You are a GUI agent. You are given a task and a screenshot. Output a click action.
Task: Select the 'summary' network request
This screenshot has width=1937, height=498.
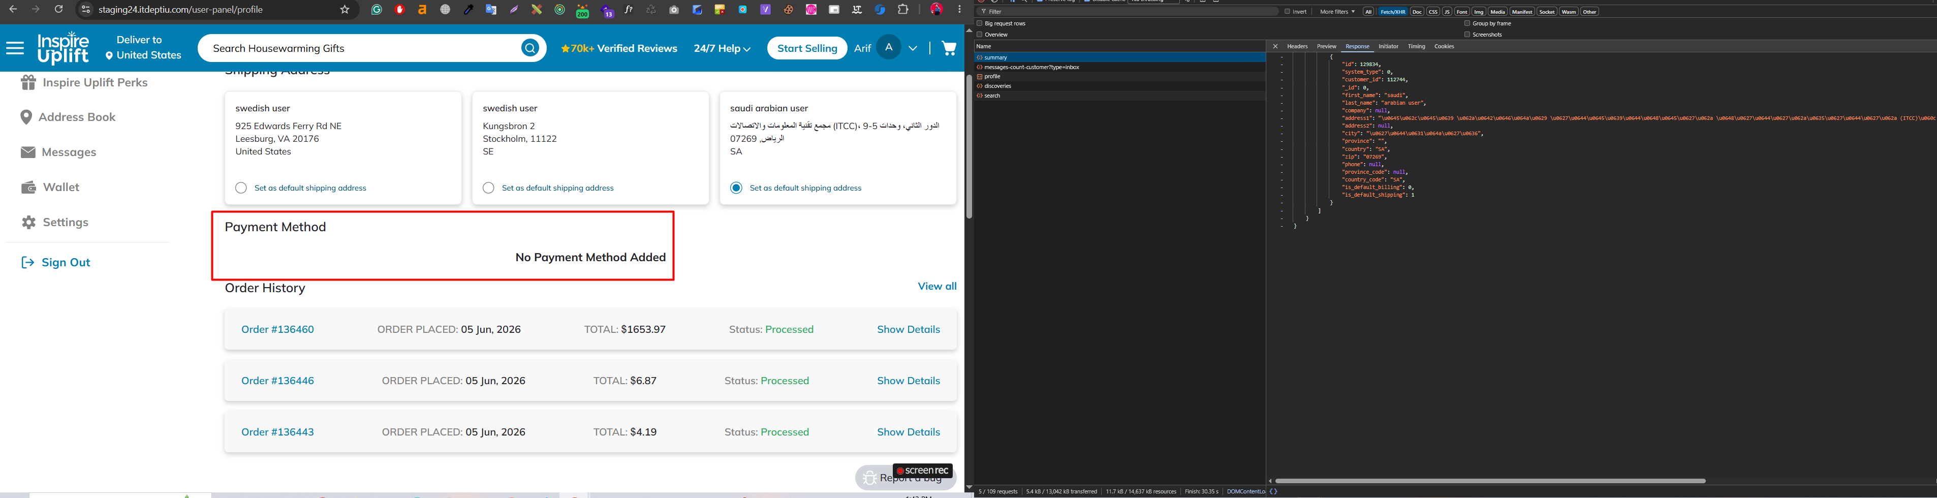(1119, 57)
